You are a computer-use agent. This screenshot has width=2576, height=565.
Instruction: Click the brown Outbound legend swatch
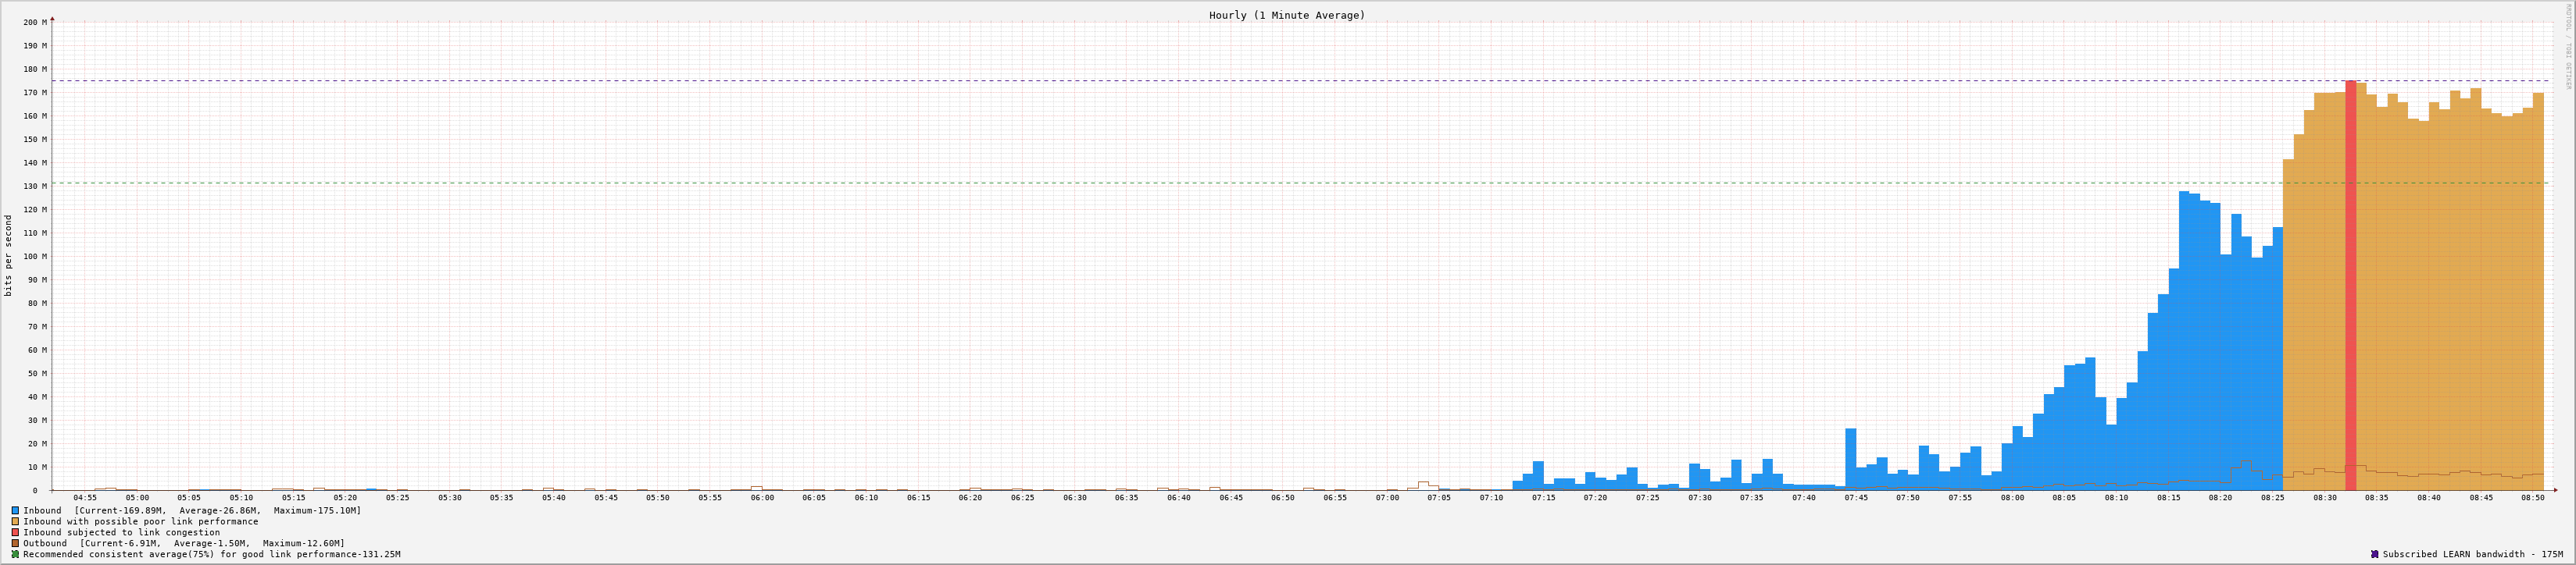15,543
